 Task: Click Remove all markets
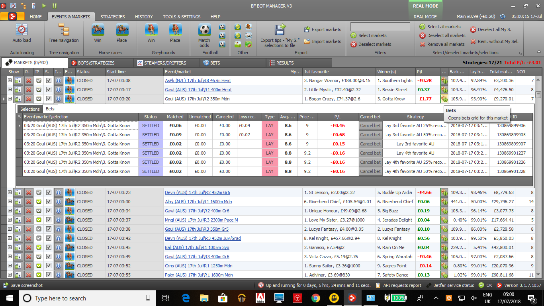click(x=442, y=44)
